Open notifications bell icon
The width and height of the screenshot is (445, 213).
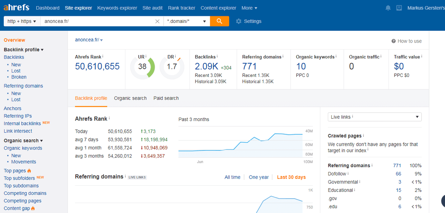(388, 8)
